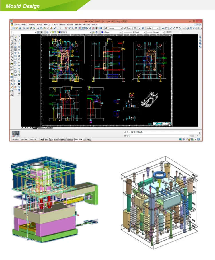Click the command line input field
The width and height of the screenshot is (215, 260).
point(156,136)
